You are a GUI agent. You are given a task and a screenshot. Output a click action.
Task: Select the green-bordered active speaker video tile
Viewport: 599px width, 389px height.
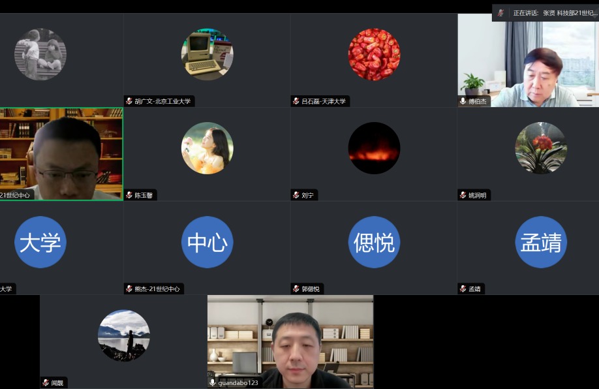point(61,153)
